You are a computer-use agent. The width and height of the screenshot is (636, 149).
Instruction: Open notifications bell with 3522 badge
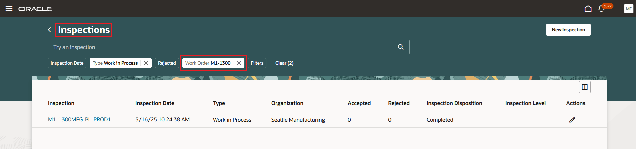click(x=601, y=9)
